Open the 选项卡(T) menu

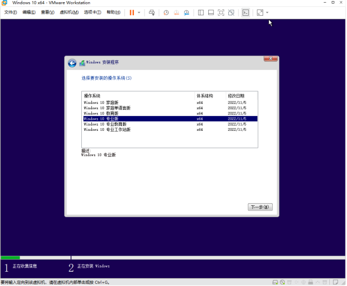(x=92, y=12)
